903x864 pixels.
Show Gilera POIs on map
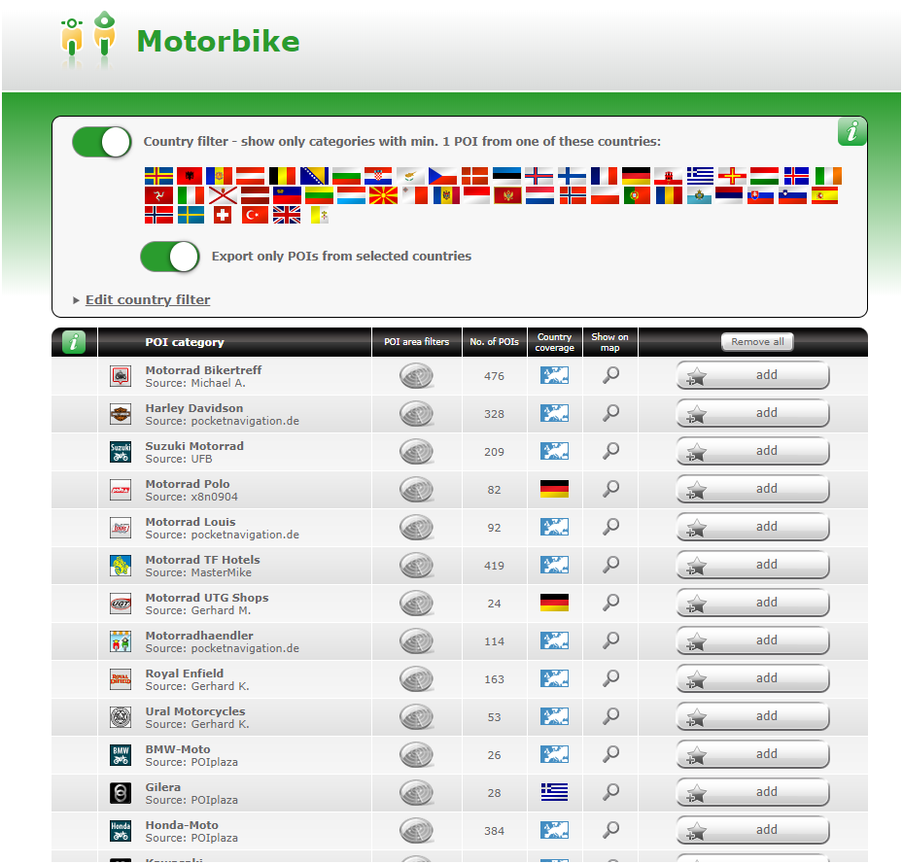tap(610, 793)
